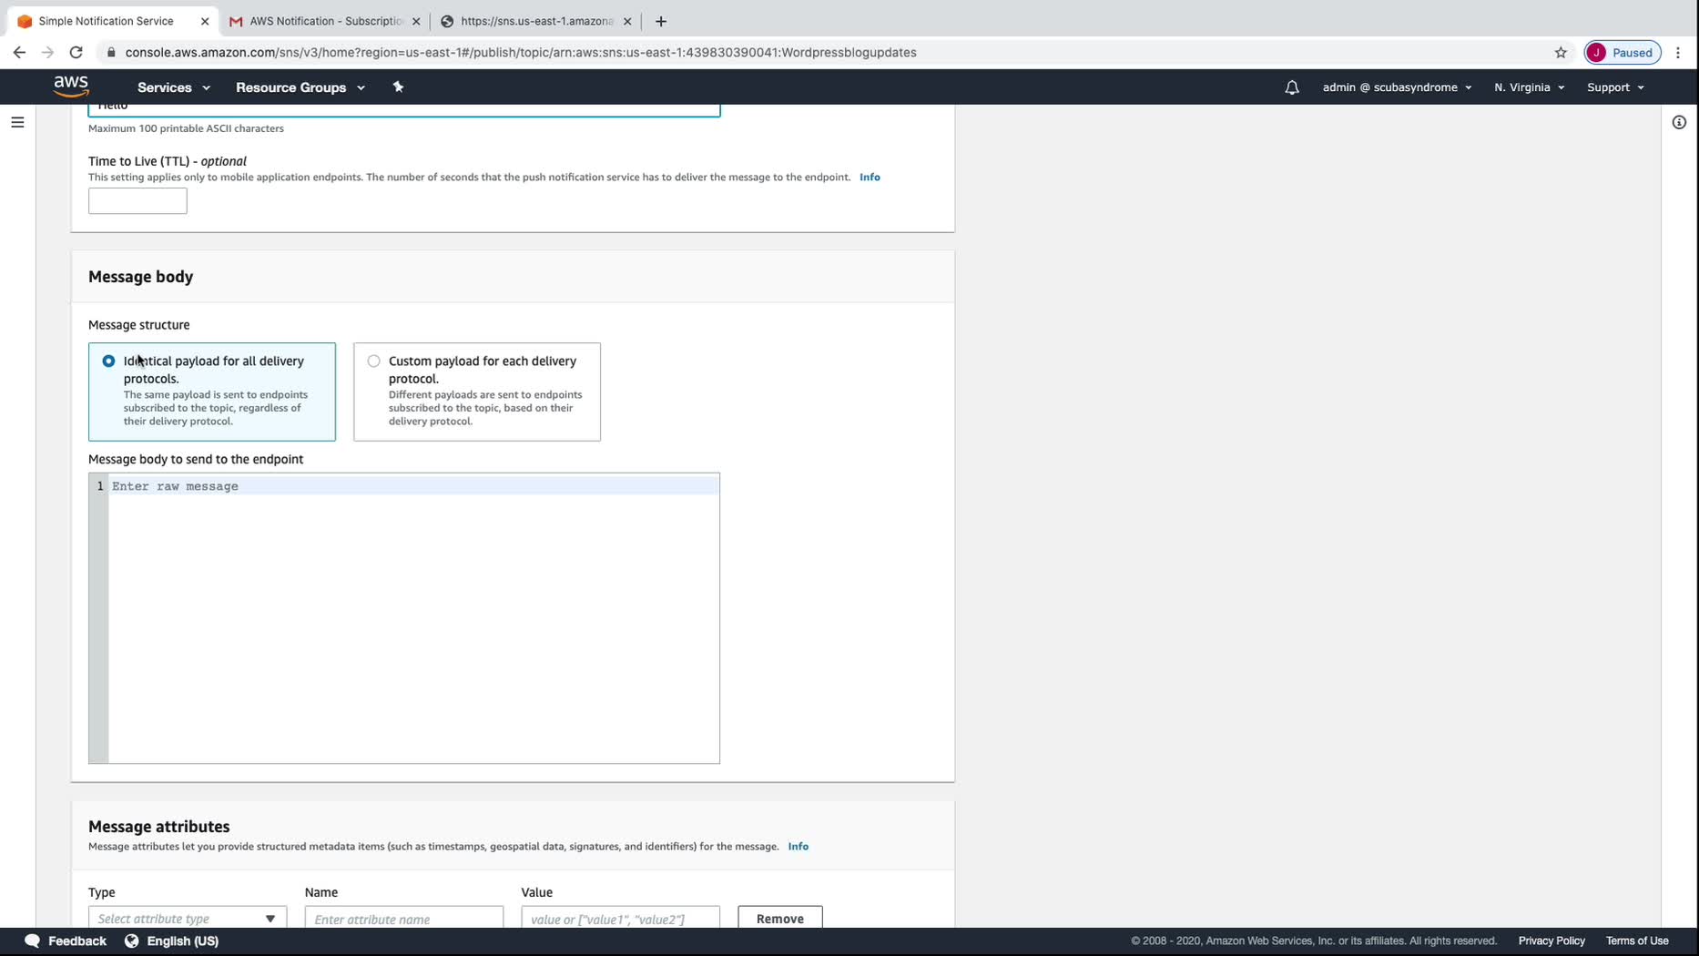Click the English (US) language button
Image resolution: width=1699 pixels, height=956 pixels.
[x=183, y=941]
